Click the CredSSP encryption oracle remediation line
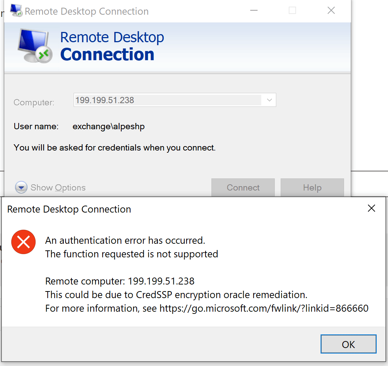This screenshot has width=388, height=366. (x=176, y=295)
